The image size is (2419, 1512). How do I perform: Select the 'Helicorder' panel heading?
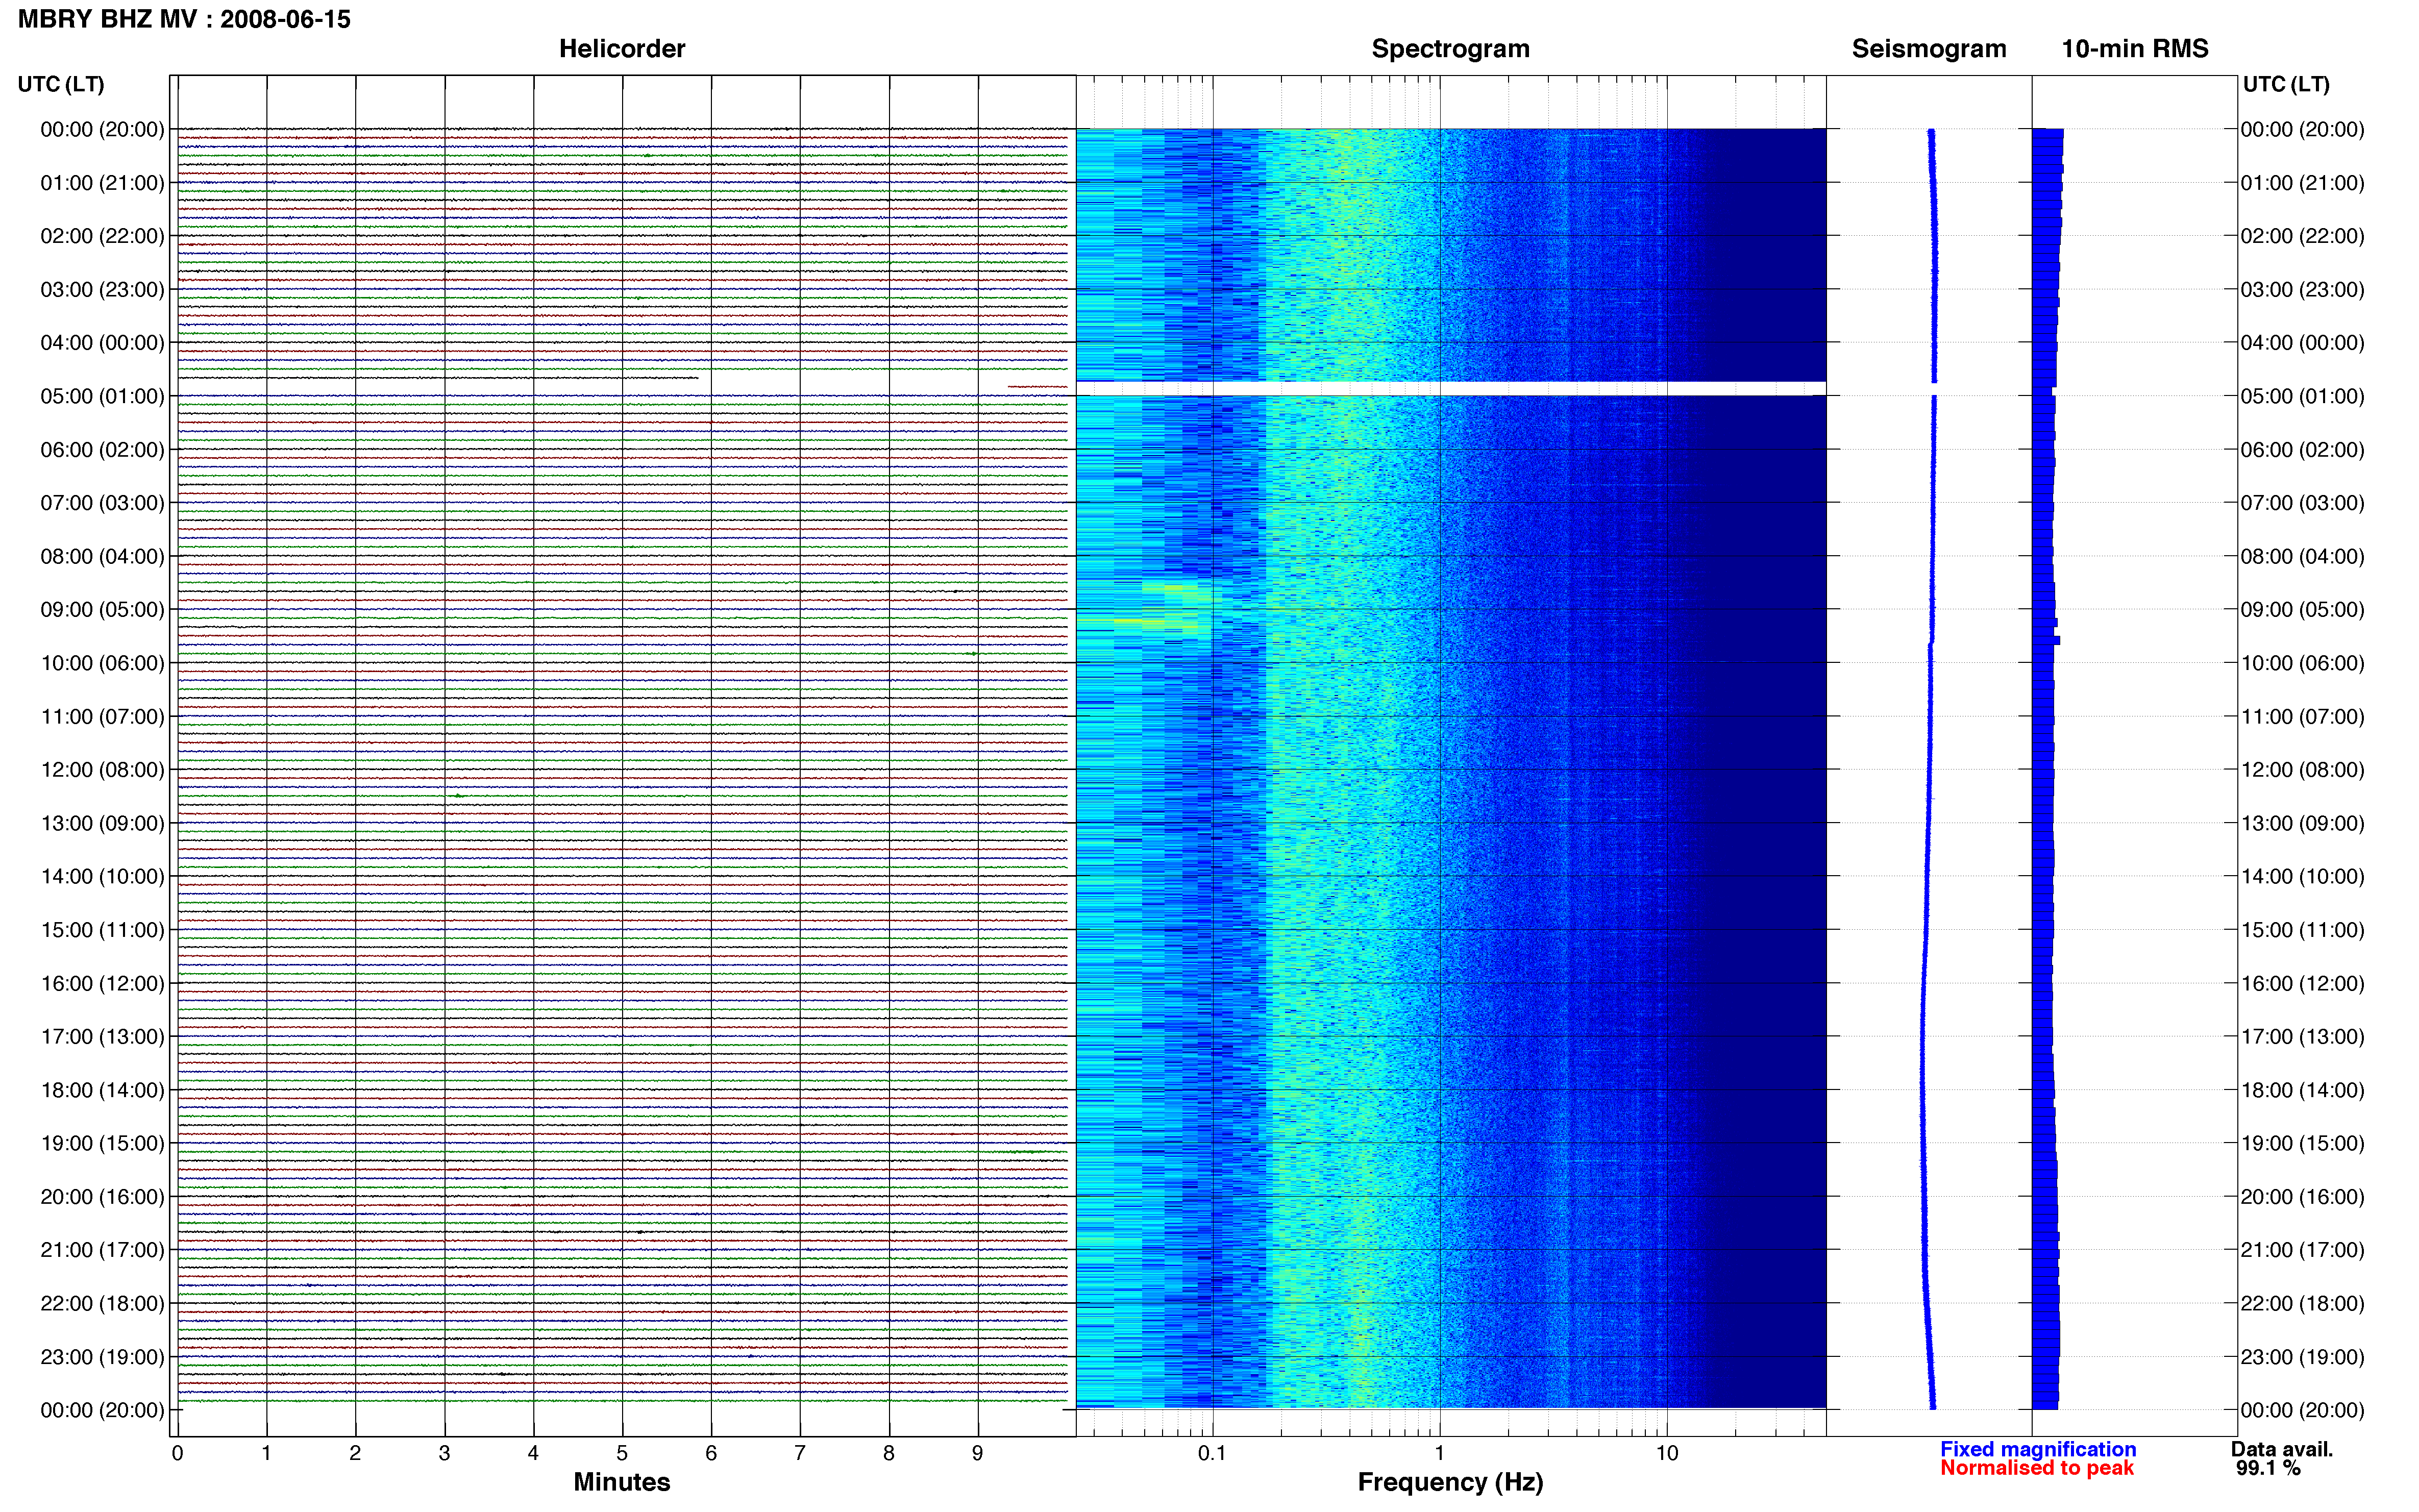[x=622, y=49]
